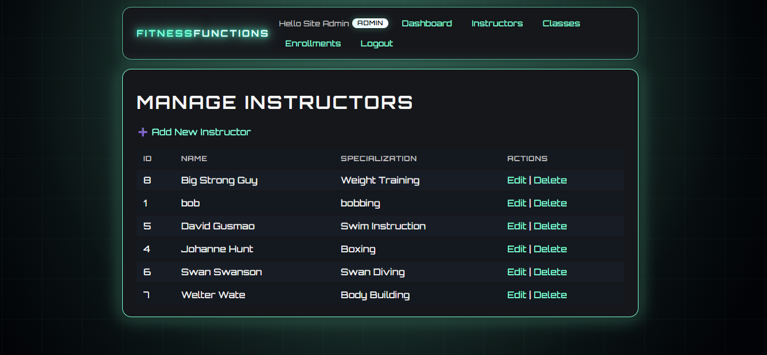Click the Name column header
The height and width of the screenshot is (355, 767).
tap(194, 159)
